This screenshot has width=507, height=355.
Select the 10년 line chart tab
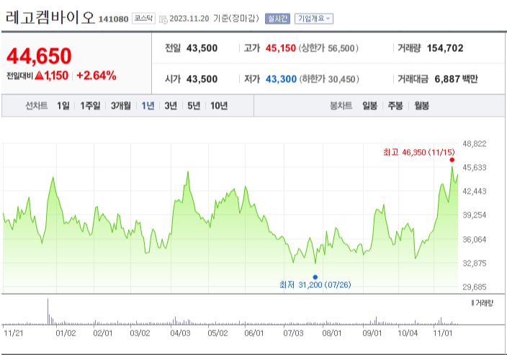[219, 106]
